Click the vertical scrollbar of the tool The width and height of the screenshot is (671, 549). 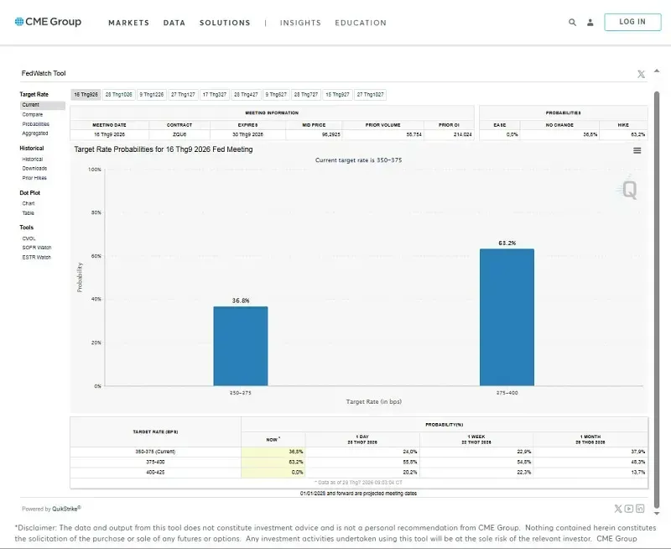click(x=657, y=299)
